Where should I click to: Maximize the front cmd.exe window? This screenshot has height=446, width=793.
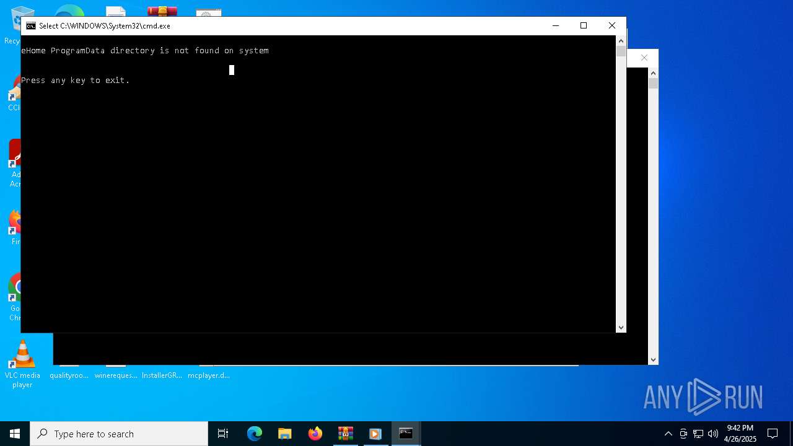tap(583, 25)
